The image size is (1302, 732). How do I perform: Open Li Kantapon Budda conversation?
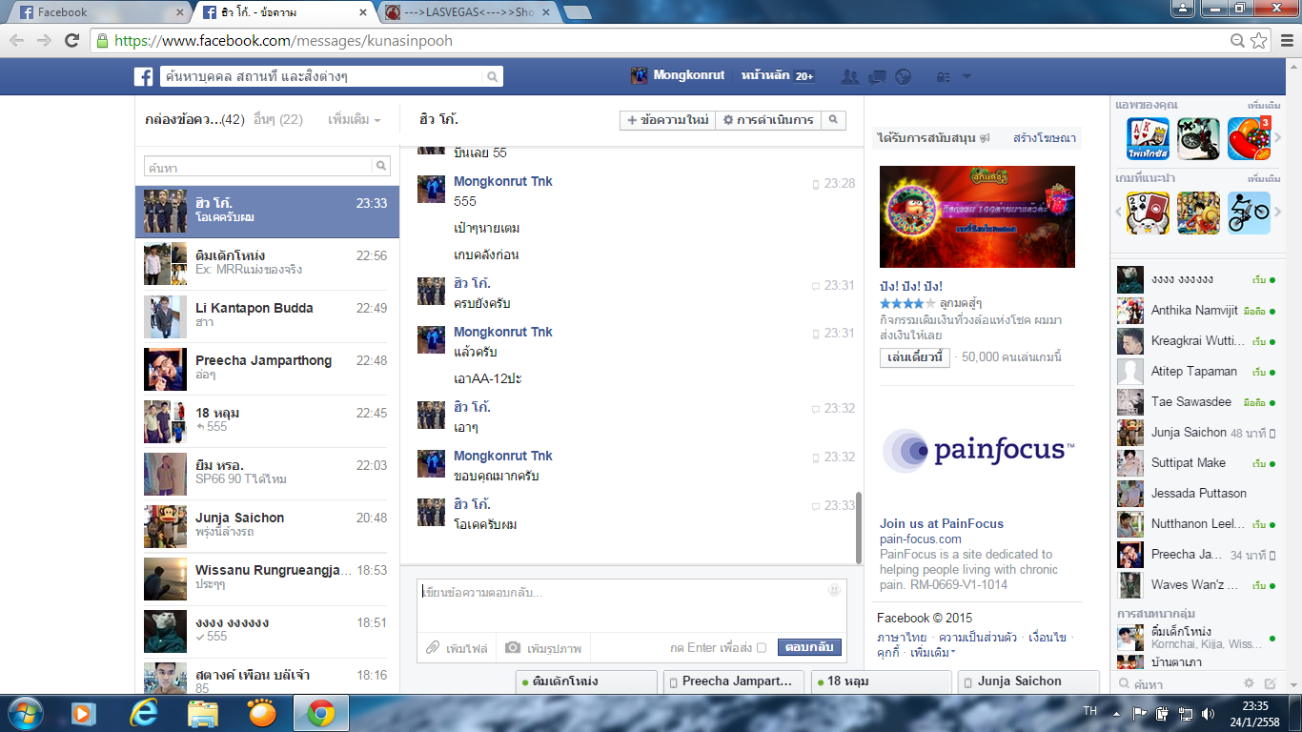coord(267,316)
